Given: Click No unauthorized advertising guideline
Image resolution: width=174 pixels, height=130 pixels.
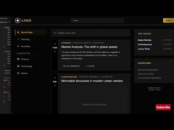Looking at the screenshot, I should 149,78.
